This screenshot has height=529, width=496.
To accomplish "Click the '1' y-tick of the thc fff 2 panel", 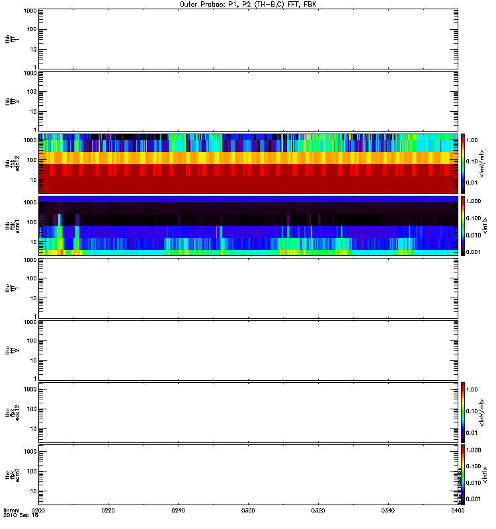I will (x=35, y=378).
